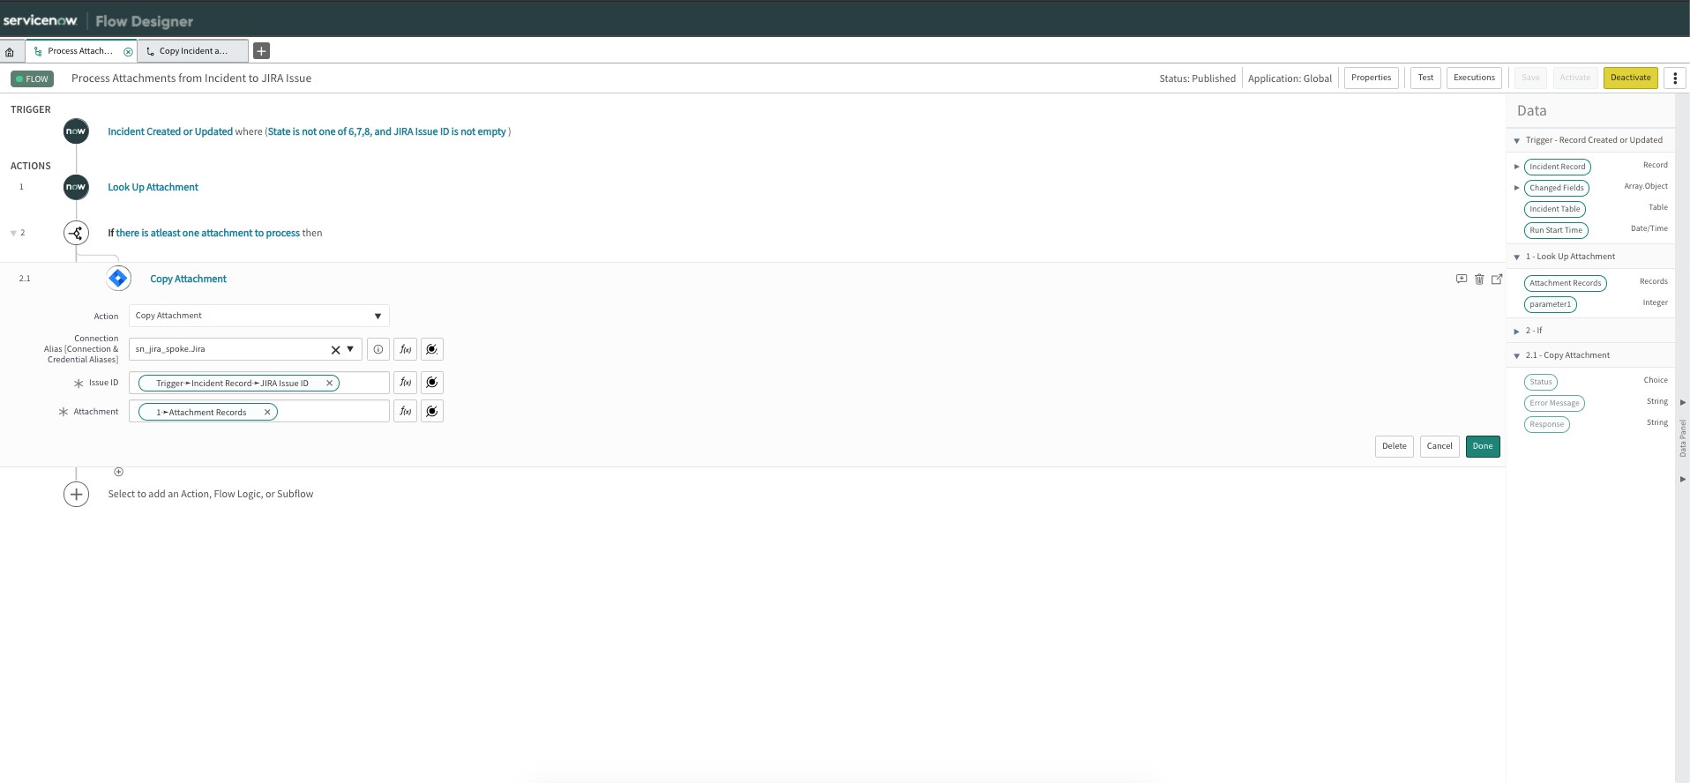Viewport: 1690px width, 783px height.
Task: Open script editor for Attachment field
Action: point(405,411)
